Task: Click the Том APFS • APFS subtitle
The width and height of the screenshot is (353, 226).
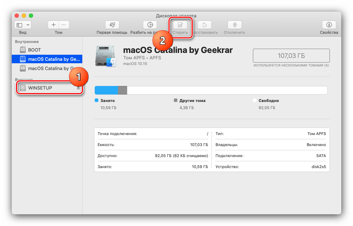Action: pyautogui.click(x=142, y=58)
